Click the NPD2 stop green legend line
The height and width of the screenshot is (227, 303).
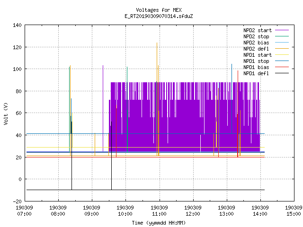click(x=282, y=36)
